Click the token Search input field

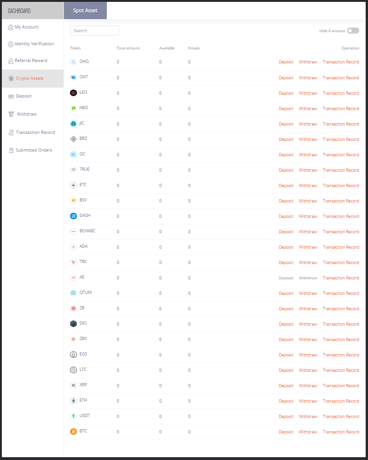coord(94,31)
